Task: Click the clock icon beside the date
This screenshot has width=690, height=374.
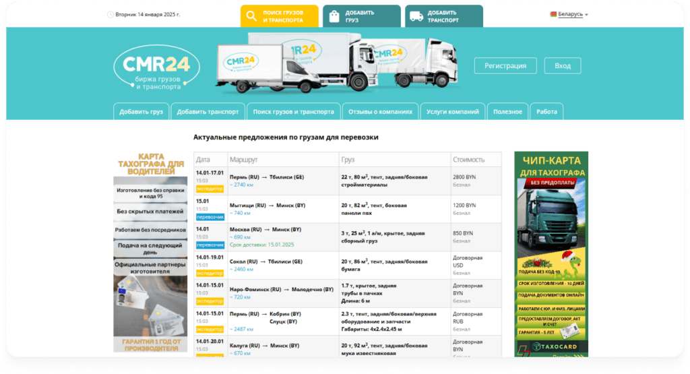Action: (x=111, y=14)
